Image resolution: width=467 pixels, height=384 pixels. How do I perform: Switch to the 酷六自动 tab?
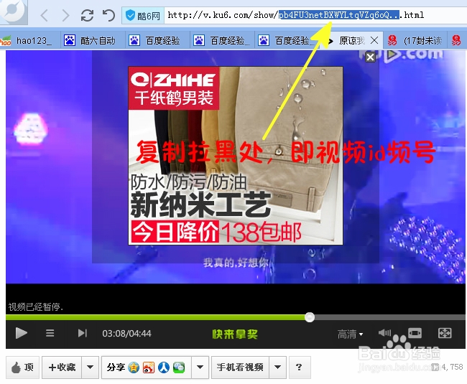[x=93, y=40]
